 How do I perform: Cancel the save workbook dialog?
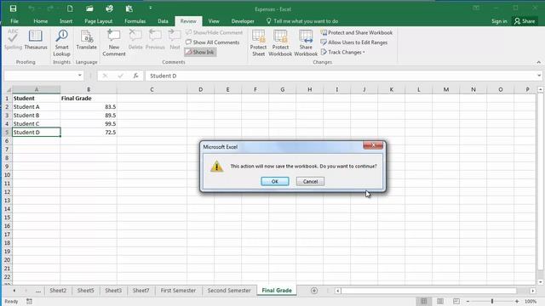tap(310, 181)
